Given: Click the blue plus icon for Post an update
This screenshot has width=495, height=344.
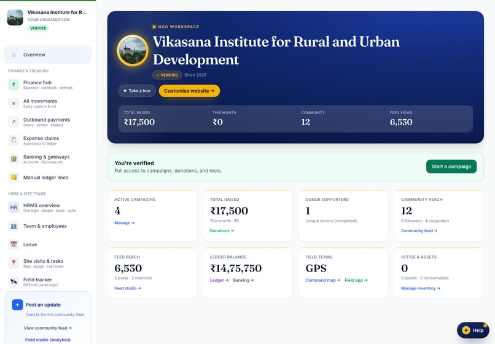Looking at the screenshot, I should click(x=17, y=305).
